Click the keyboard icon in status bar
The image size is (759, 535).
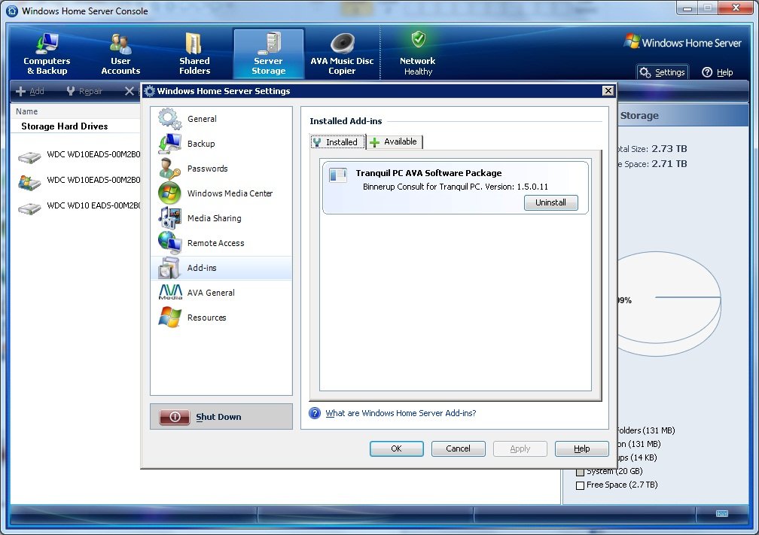coord(721,513)
